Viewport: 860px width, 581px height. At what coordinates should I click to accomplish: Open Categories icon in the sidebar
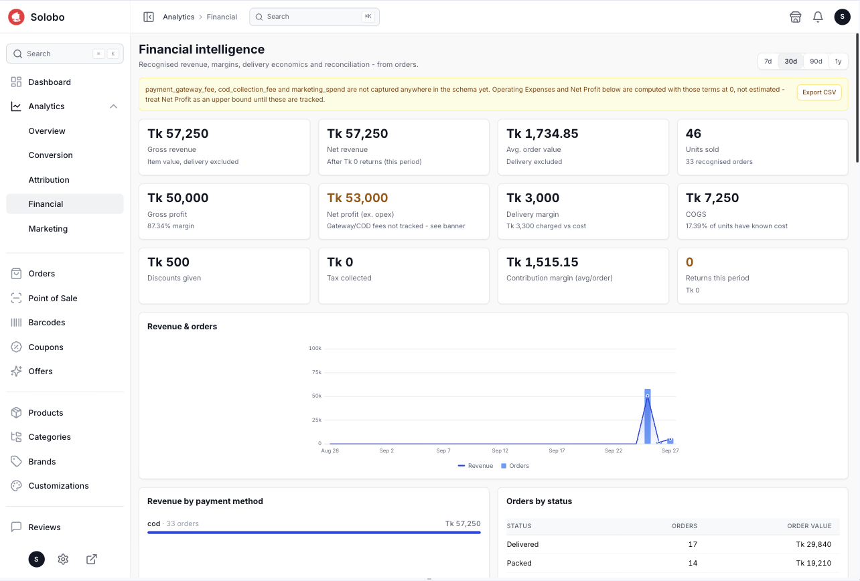[17, 437]
